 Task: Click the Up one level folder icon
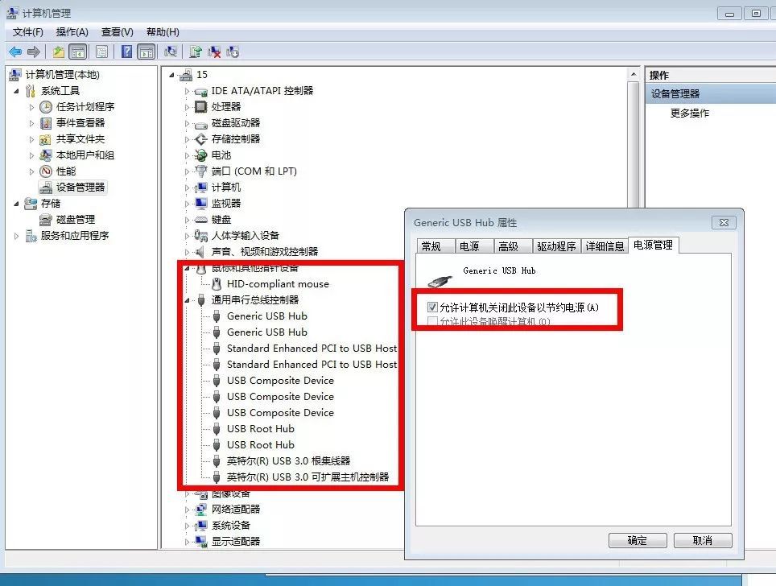point(59,52)
